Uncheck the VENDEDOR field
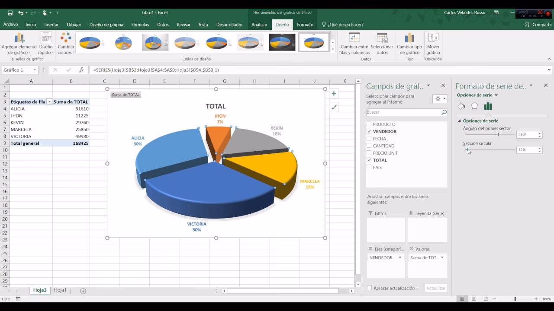The image size is (554, 311). click(x=368, y=131)
